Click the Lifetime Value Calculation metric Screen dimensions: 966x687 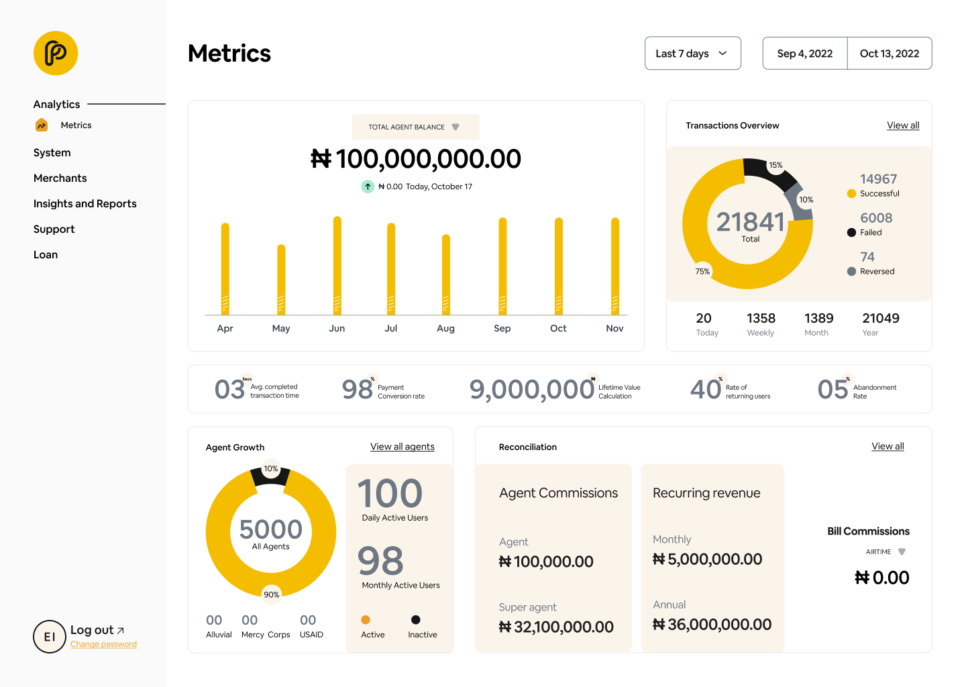click(555, 389)
